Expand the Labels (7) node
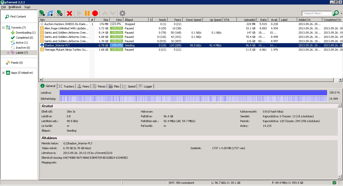343x186 pixels. [8, 53]
